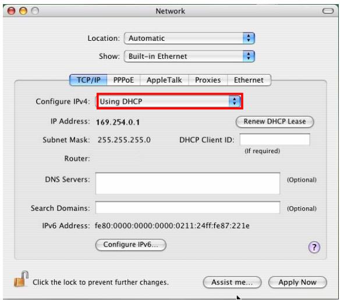Switch to the TCP/IP tab
Viewport: 340px width, 300px height.
(x=88, y=80)
